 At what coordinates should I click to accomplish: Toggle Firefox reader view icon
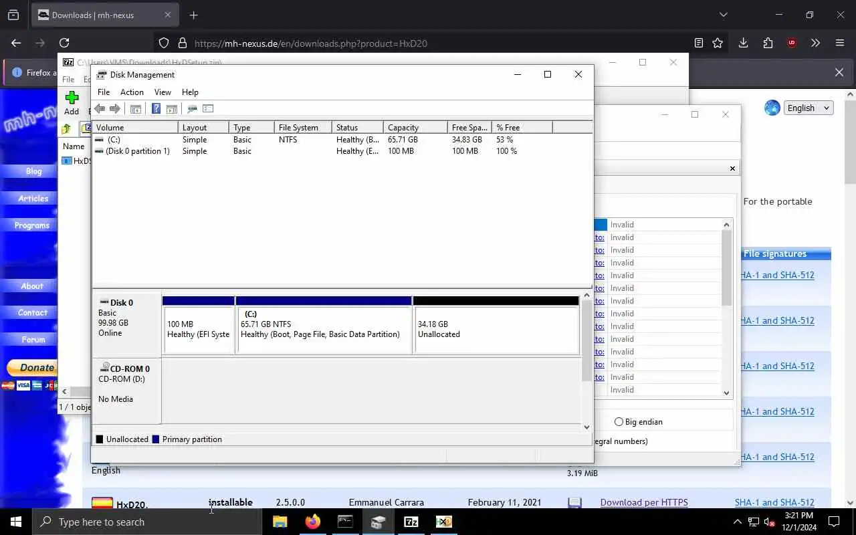click(699, 43)
